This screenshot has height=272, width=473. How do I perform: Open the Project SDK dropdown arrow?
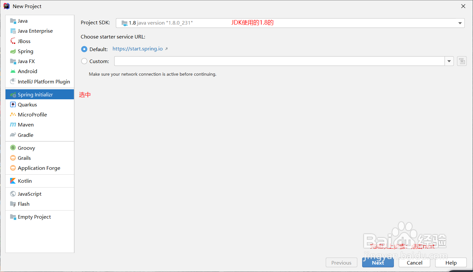460,23
